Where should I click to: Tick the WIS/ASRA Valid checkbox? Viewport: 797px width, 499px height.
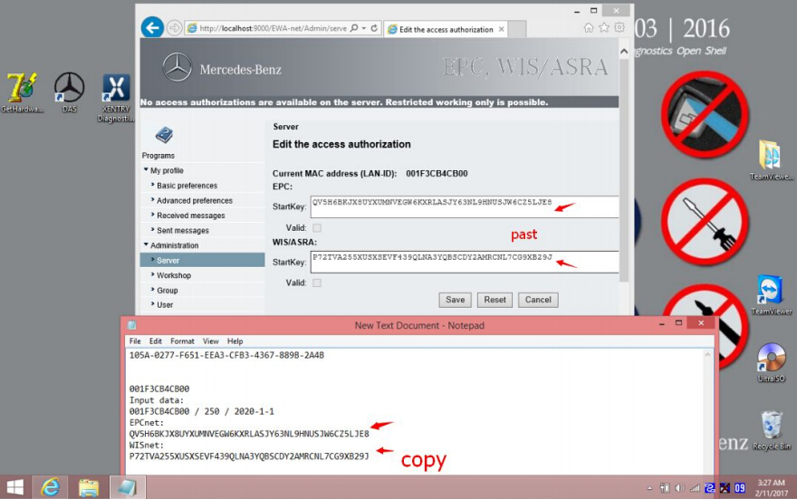[x=316, y=283]
